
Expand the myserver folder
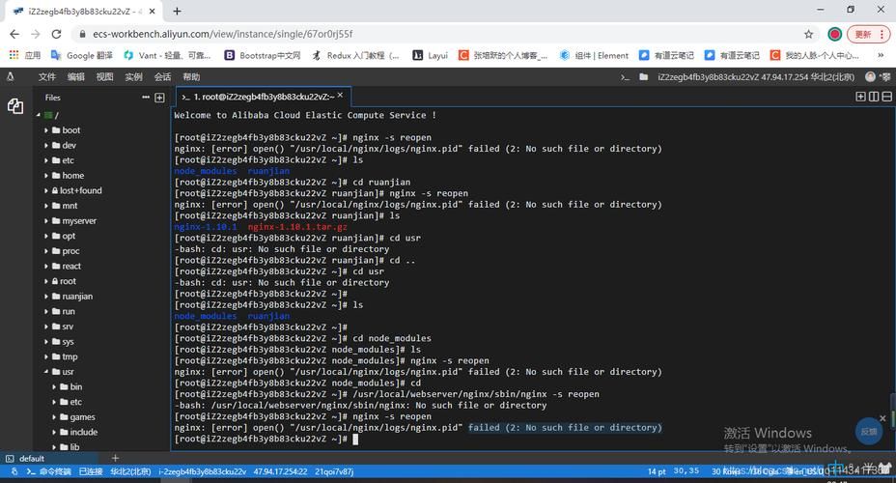pos(46,220)
